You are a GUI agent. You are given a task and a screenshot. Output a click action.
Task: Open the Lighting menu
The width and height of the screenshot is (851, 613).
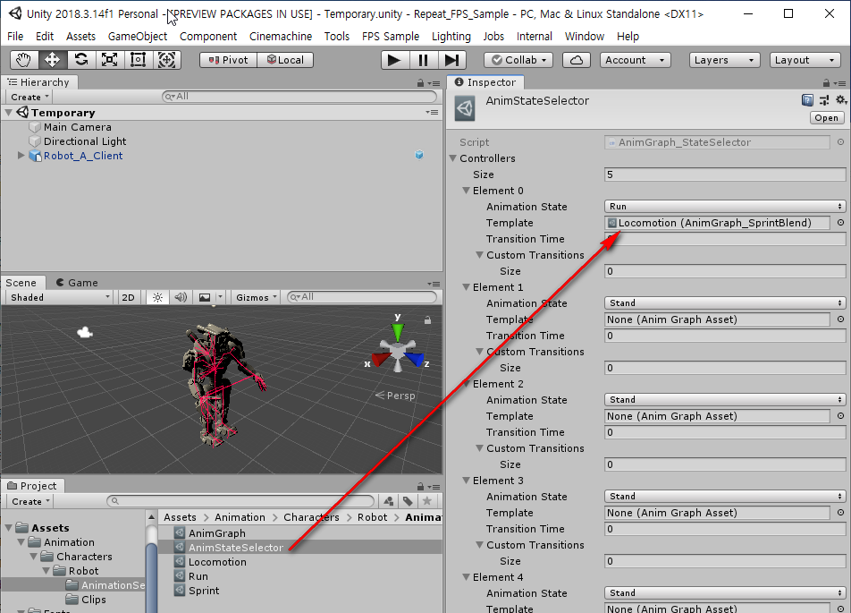[451, 37]
